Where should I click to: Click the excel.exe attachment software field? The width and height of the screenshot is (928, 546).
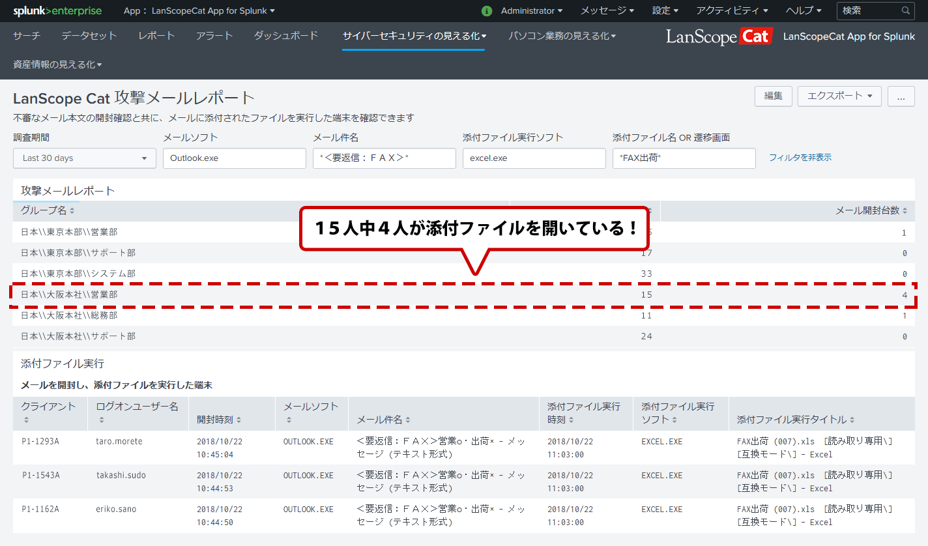coord(534,158)
